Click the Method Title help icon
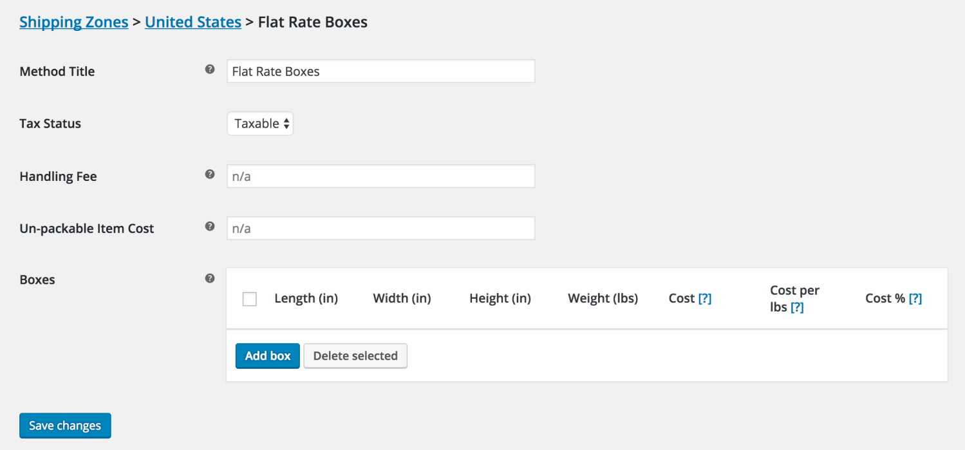965x450 pixels. [210, 70]
